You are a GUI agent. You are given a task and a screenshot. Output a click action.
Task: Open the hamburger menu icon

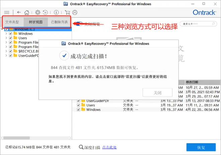click(x=7, y=12)
